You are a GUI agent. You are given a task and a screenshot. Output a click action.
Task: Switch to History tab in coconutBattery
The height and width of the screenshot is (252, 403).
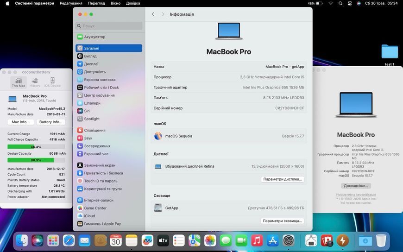coord(35,82)
